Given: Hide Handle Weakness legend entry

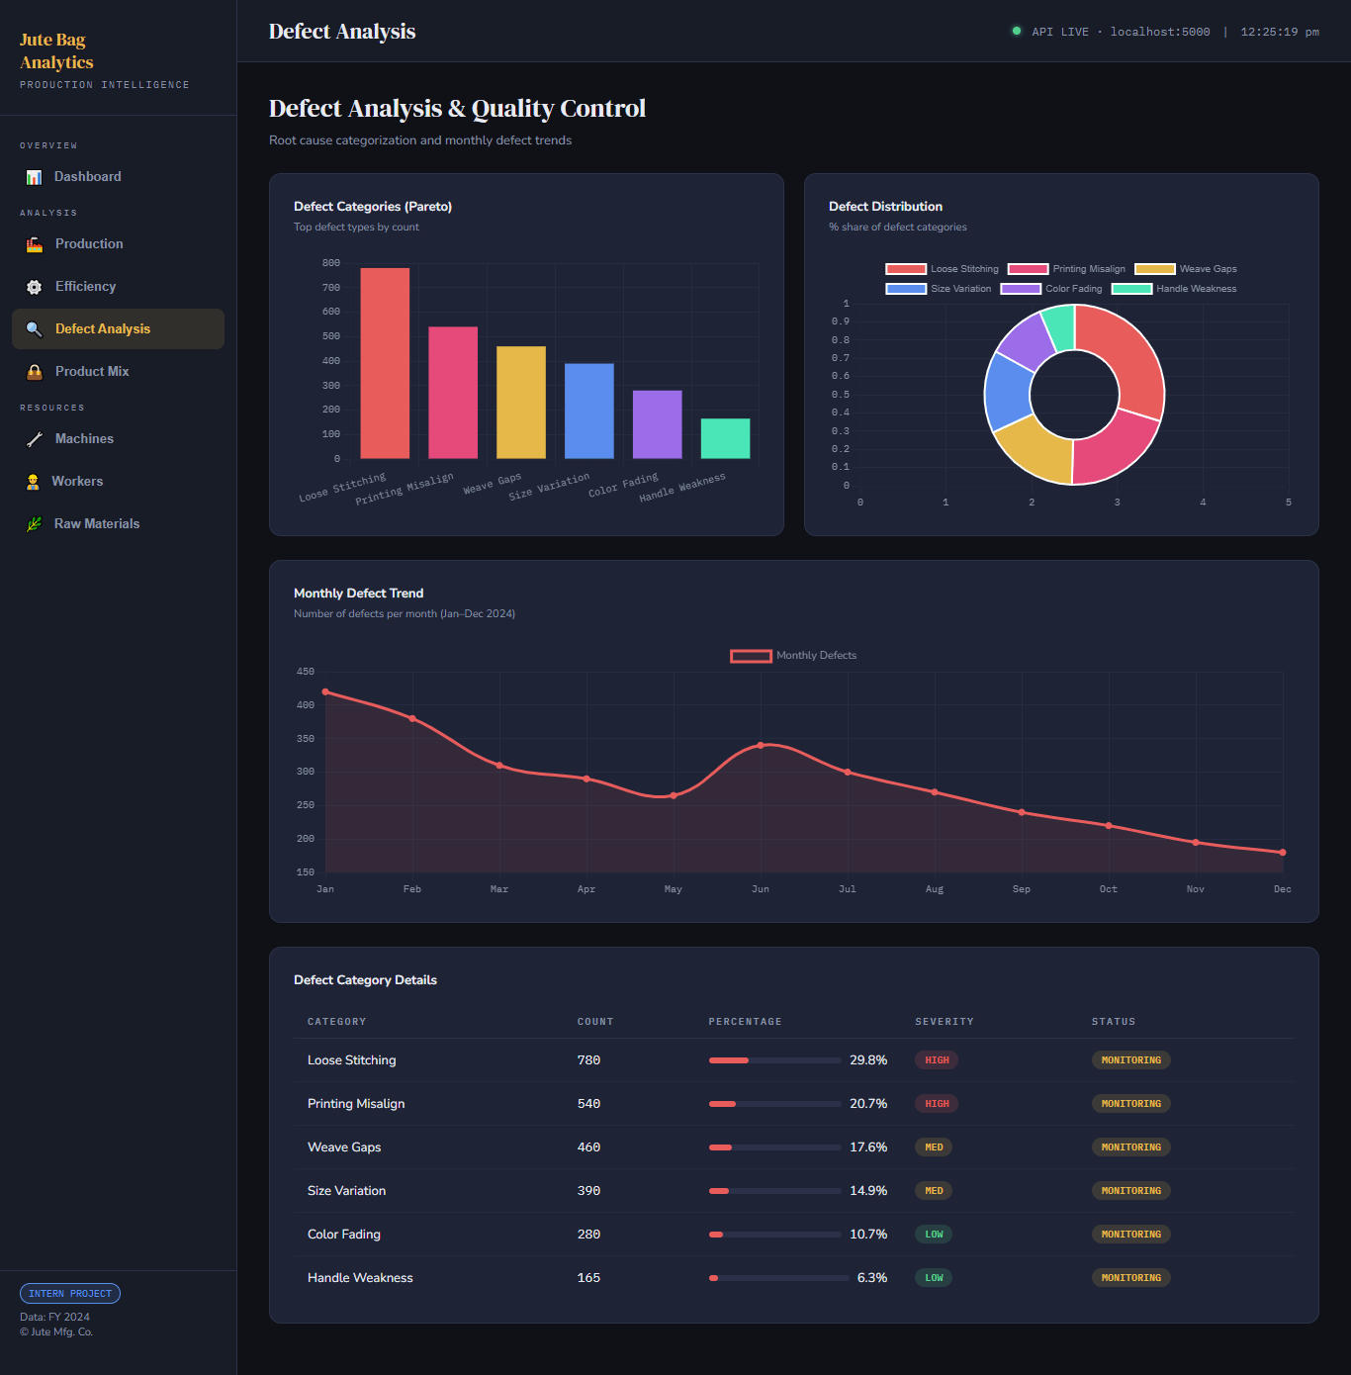Looking at the screenshot, I should pos(1174,289).
